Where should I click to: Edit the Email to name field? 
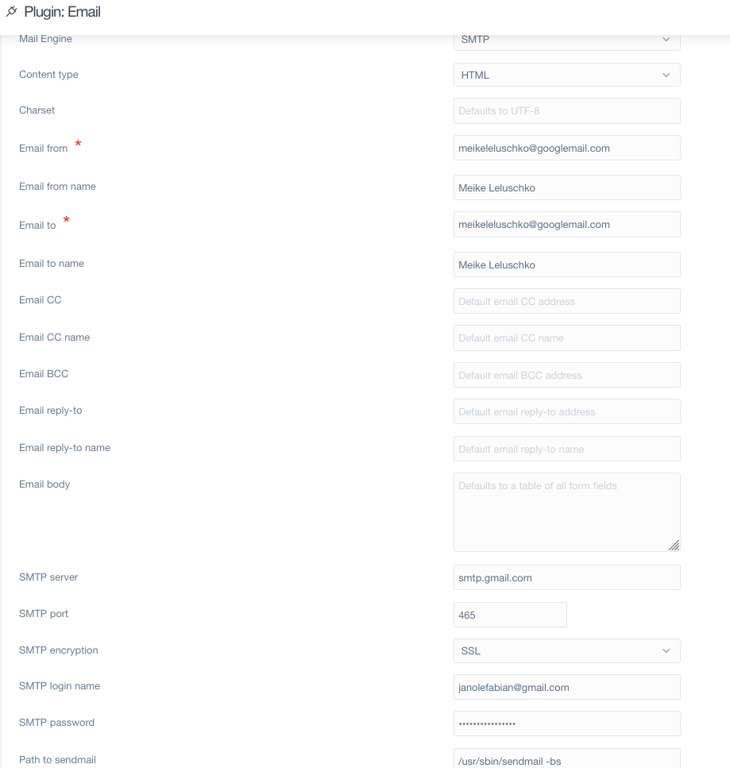(x=567, y=264)
